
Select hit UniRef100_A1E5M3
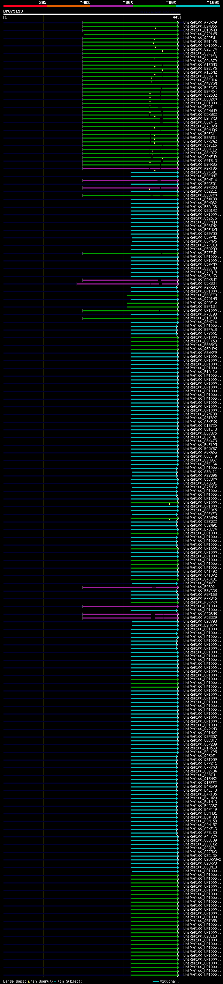pyautogui.click(x=200, y=65)
